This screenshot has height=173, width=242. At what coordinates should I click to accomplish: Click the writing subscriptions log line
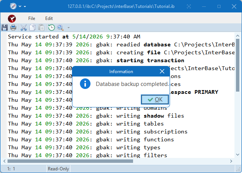click(x=98, y=132)
